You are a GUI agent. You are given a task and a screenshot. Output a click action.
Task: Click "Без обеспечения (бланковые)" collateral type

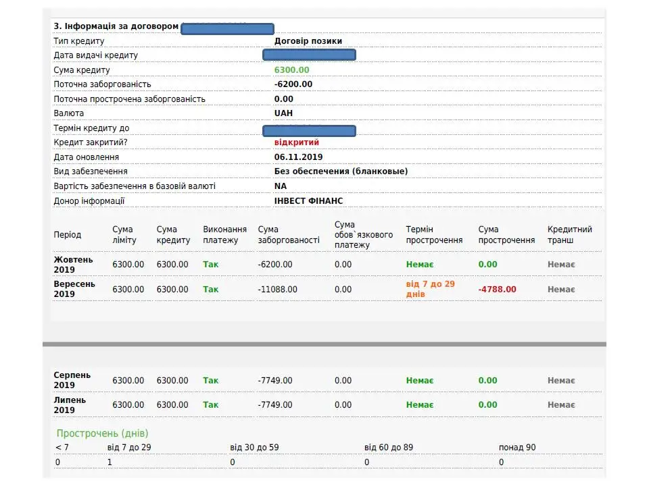(x=341, y=171)
